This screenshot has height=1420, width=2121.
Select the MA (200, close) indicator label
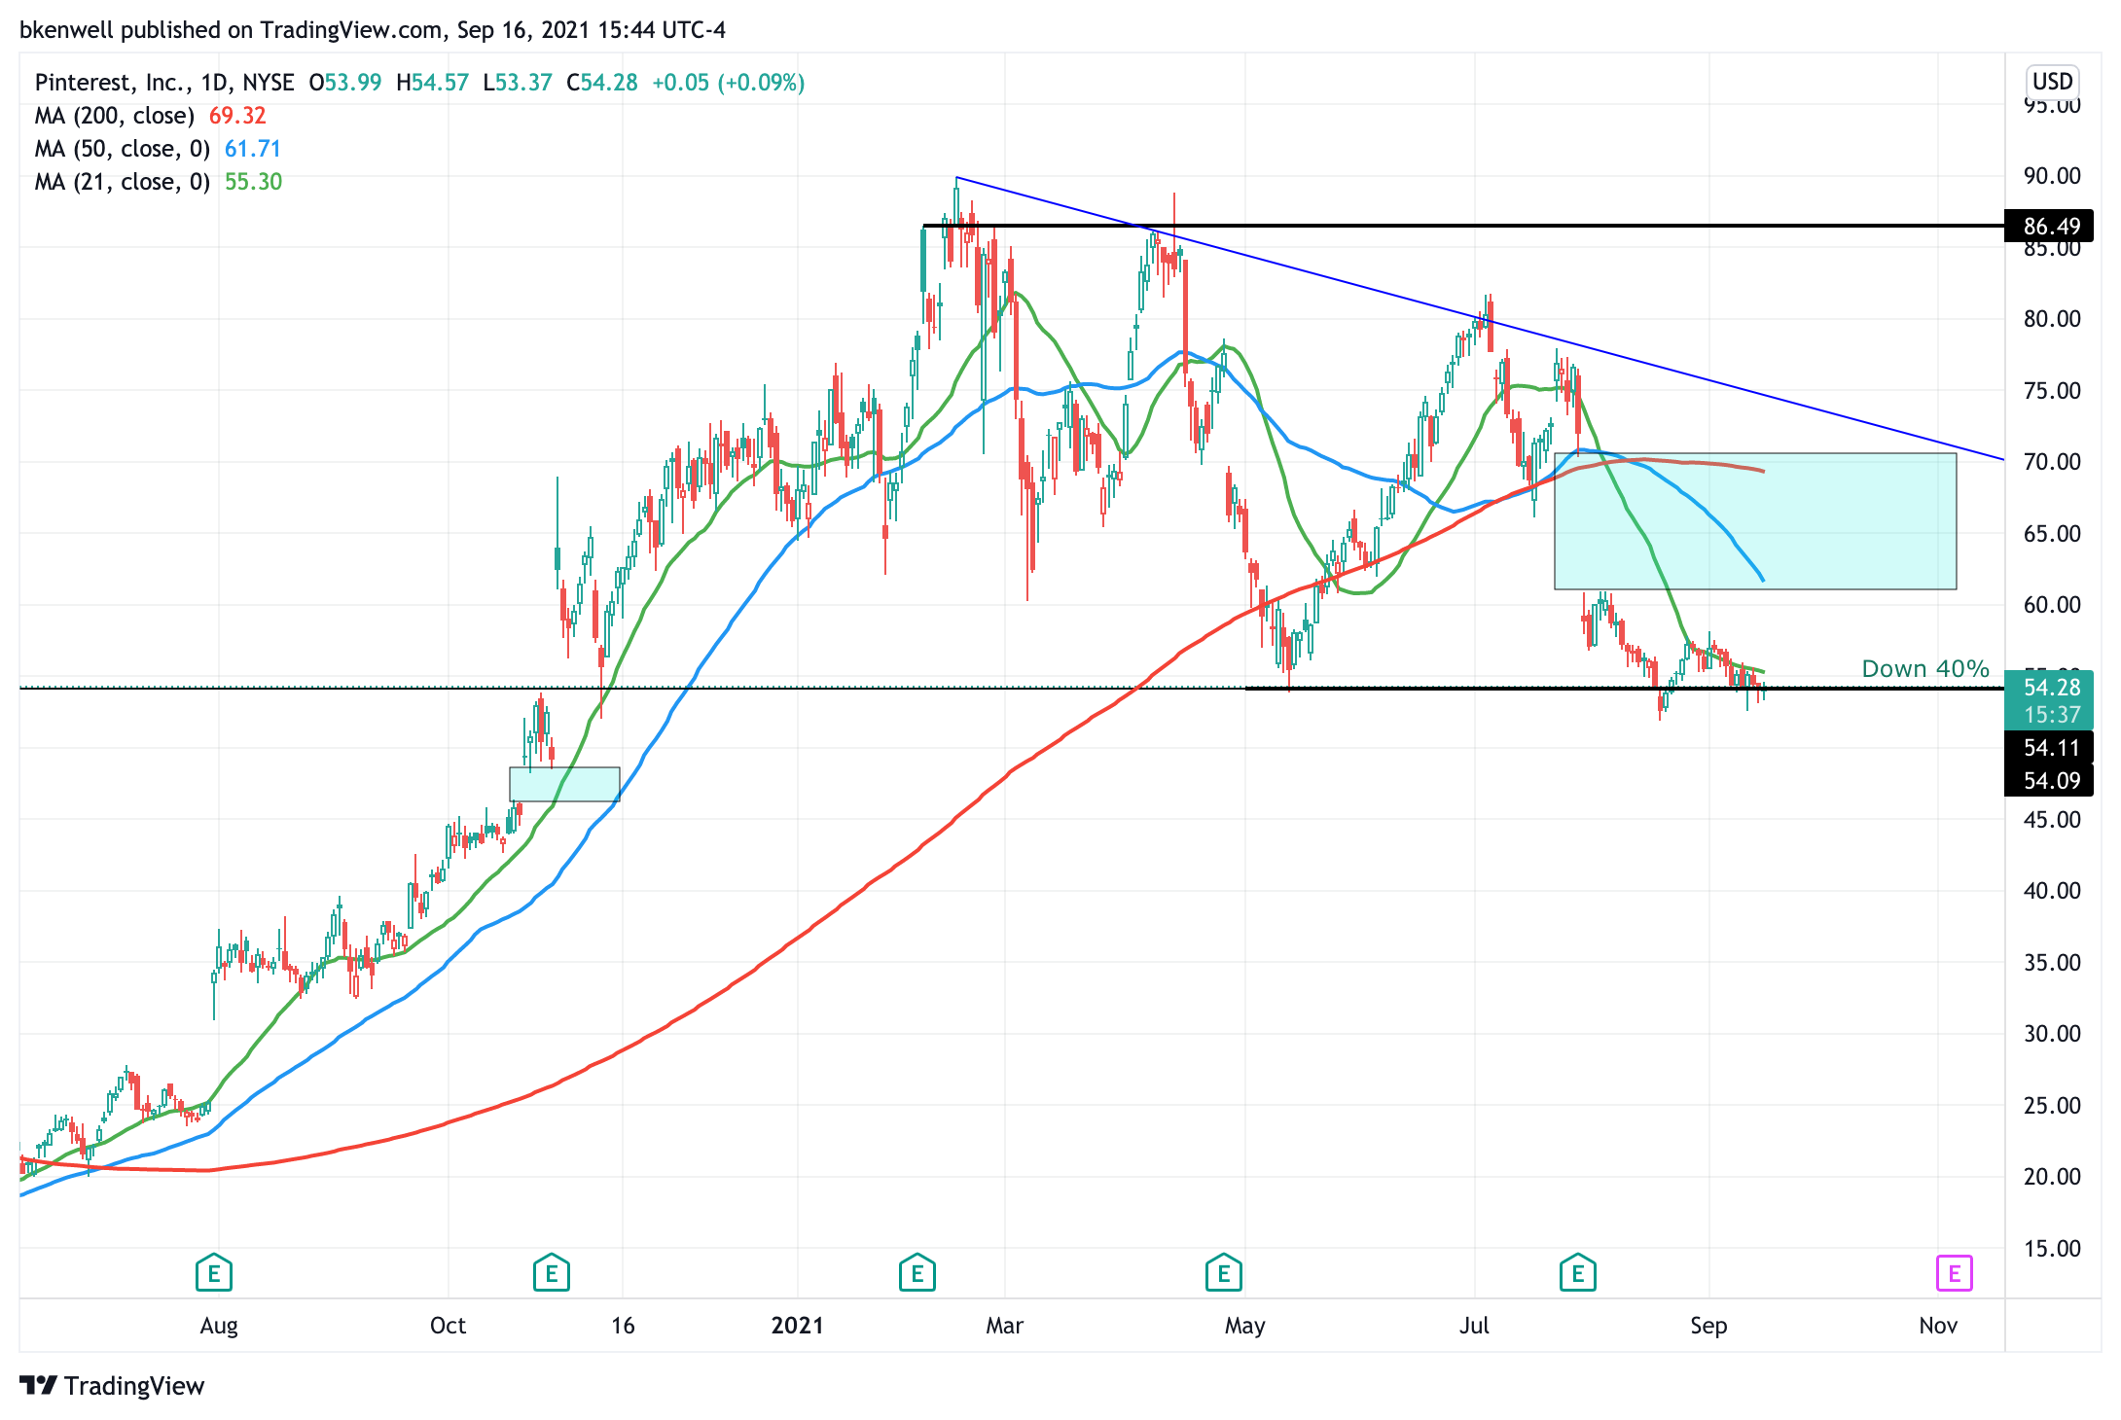click(x=114, y=116)
